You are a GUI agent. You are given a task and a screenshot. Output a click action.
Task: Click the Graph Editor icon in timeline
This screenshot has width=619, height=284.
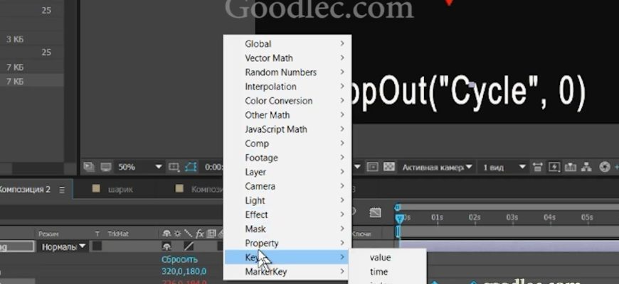point(376,212)
